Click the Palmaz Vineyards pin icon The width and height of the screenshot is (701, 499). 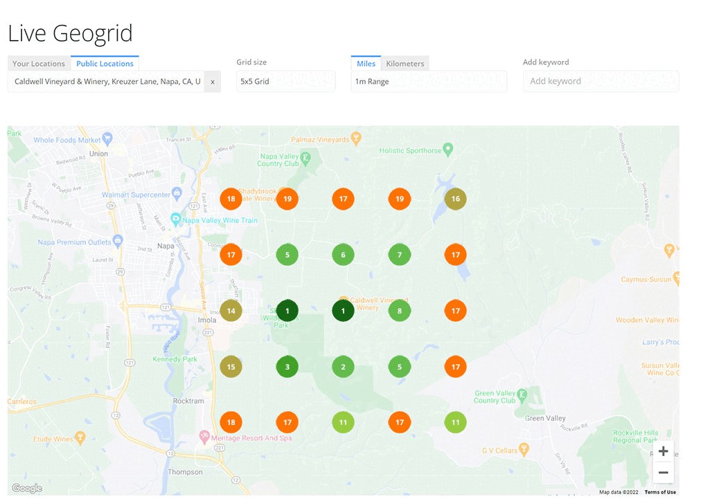tap(356, 138)
